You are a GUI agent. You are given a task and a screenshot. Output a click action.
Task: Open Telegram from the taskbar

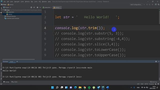98,87
